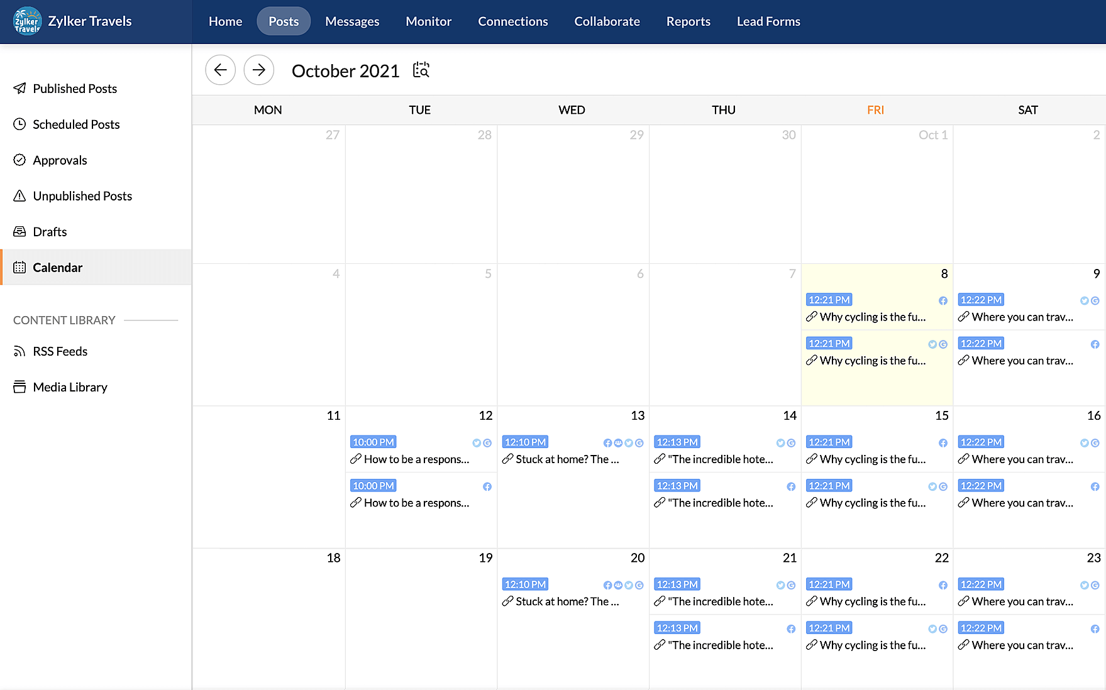This screenshot has width=1106, height=690.
Task: Open Drafts in sidebar
Action: (x=96, y=232)
